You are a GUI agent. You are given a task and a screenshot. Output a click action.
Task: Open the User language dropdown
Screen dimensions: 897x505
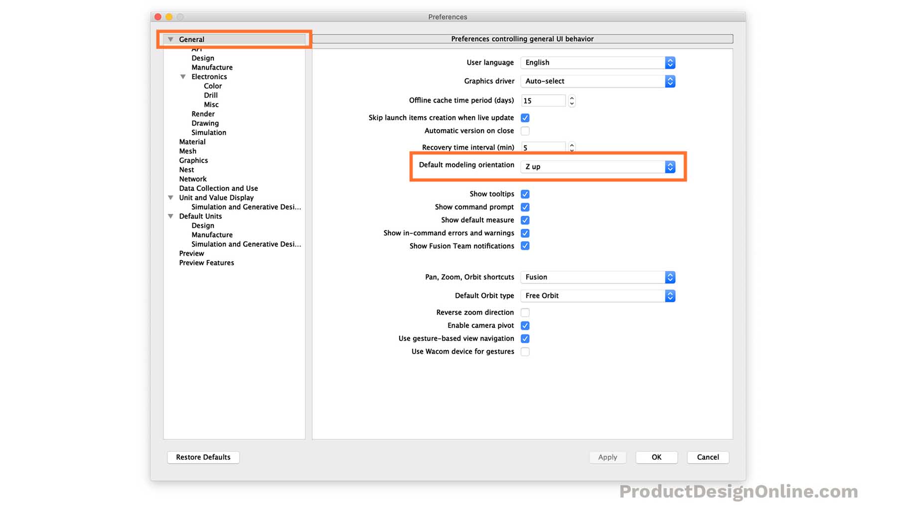598,63
